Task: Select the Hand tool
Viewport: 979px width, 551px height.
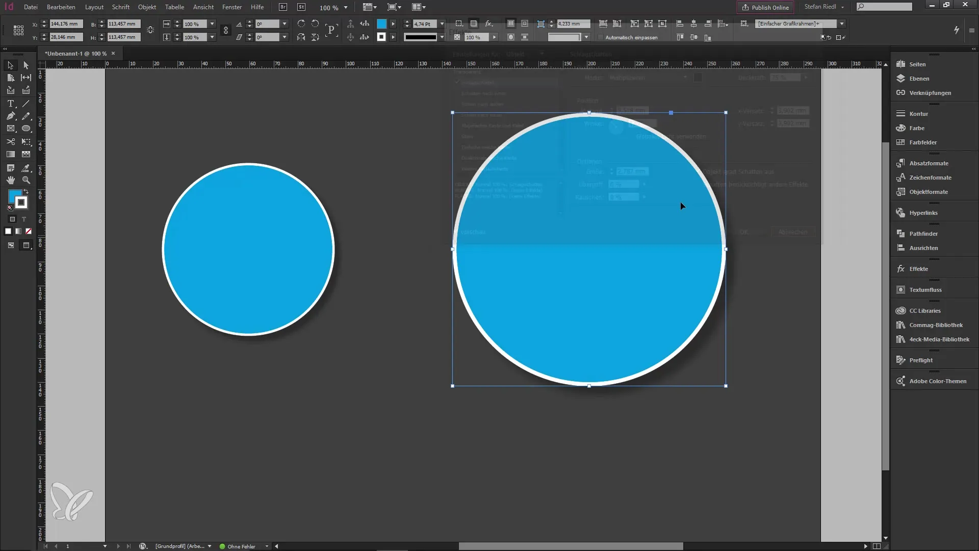Action: 10,180
